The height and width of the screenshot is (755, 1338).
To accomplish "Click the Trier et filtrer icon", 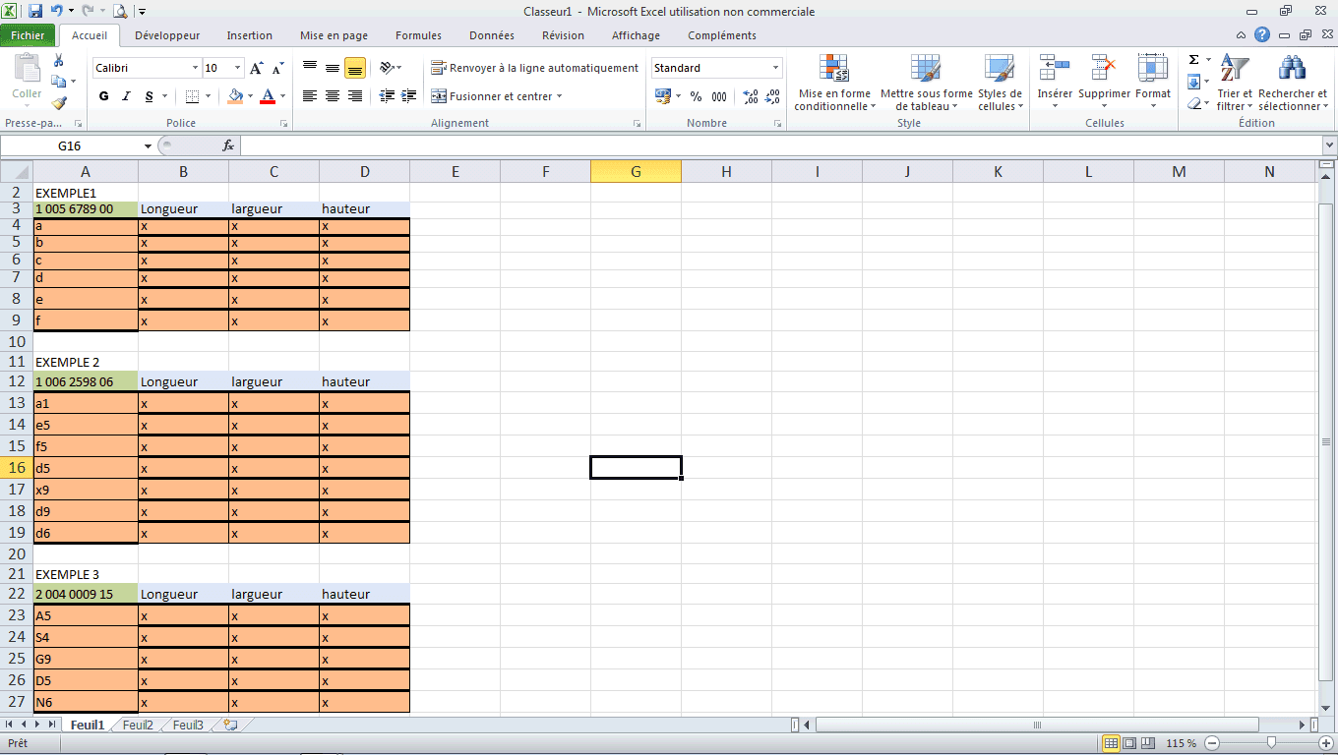I will (1234, 69).
